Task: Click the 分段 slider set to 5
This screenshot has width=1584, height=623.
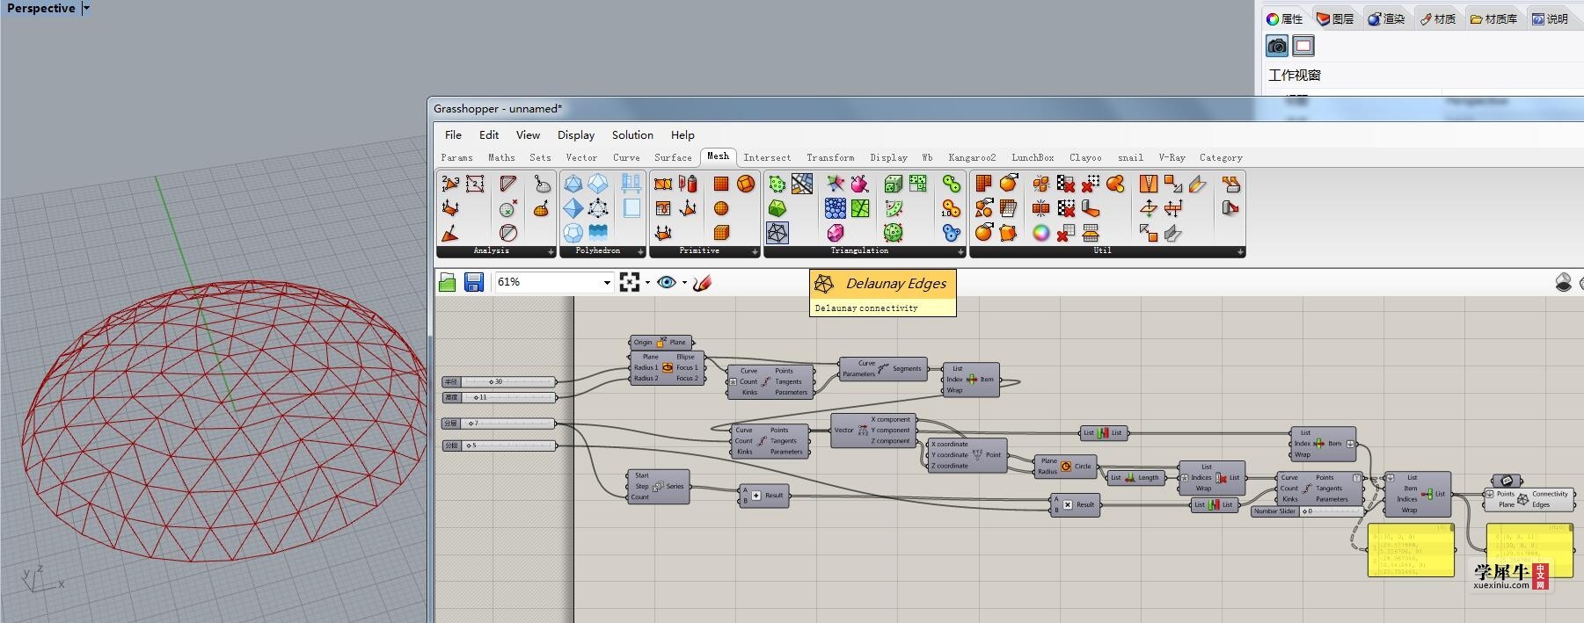Action: point(499,446)
